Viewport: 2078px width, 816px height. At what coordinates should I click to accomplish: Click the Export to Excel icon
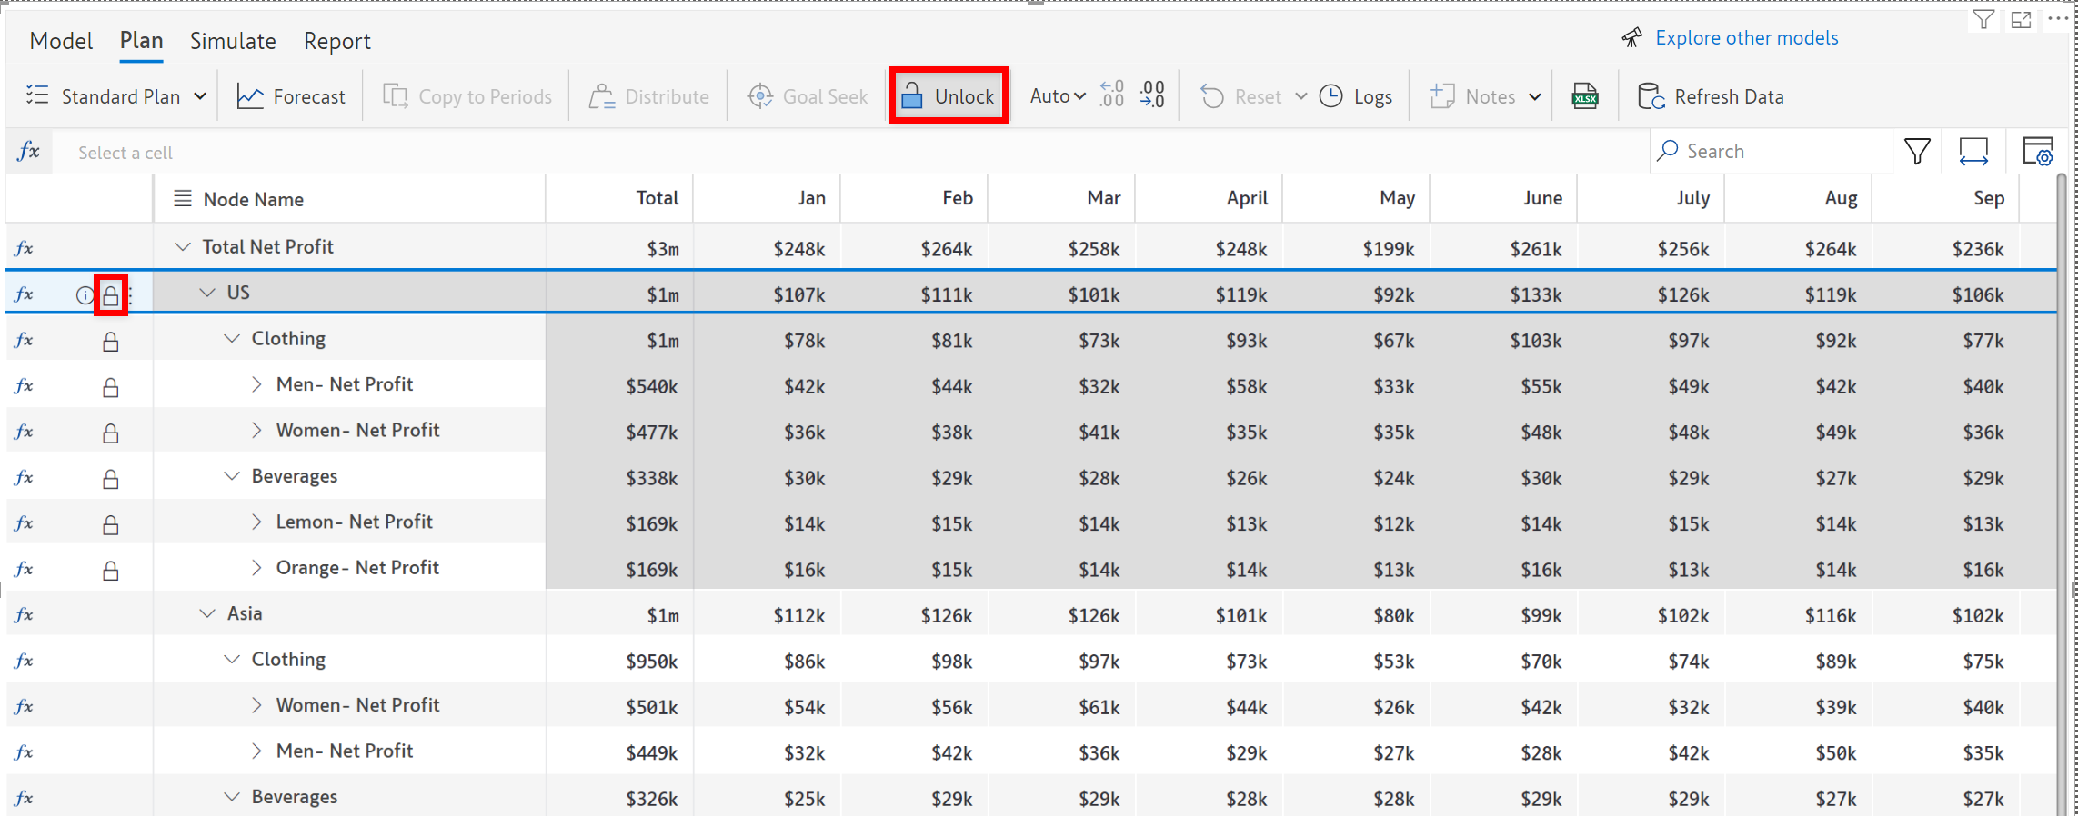1585,96
